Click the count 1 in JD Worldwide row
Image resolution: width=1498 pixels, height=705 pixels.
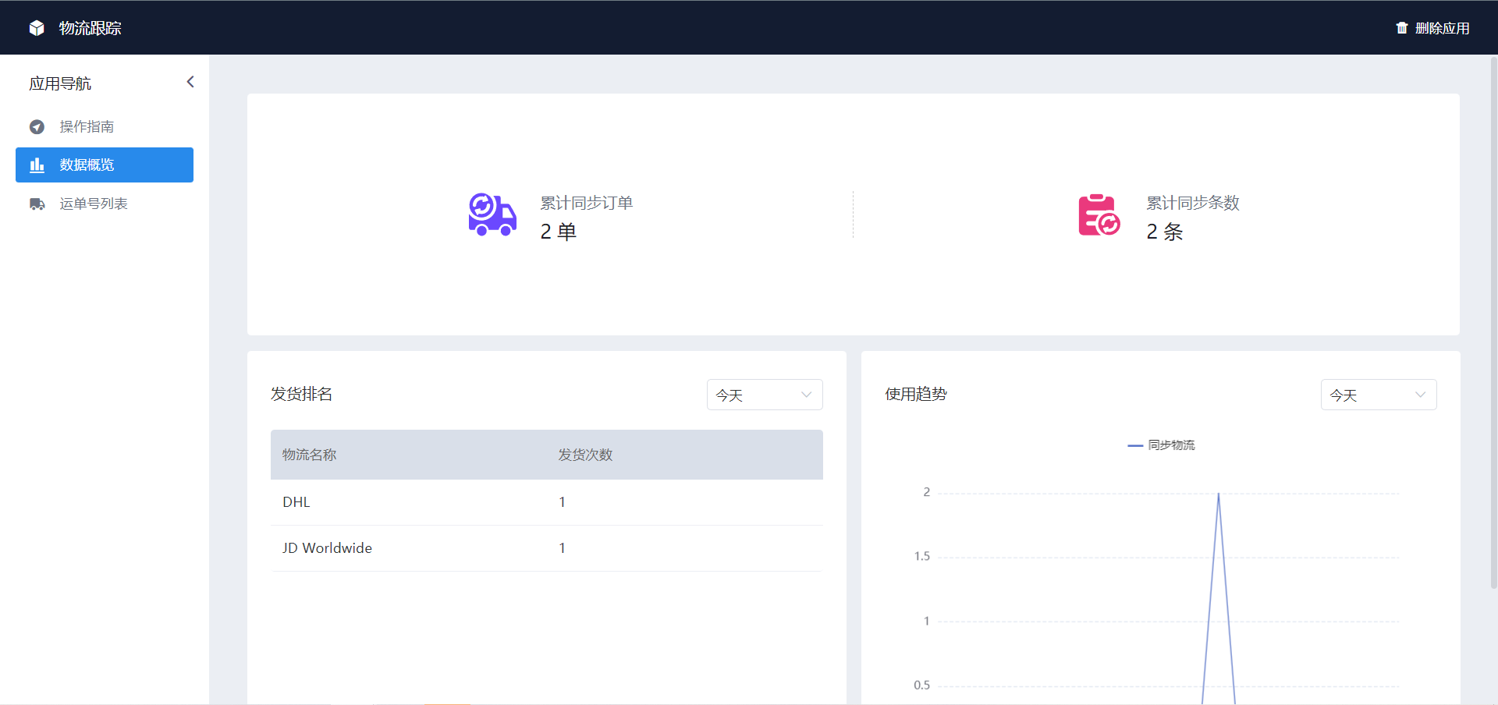pos(562,548)
